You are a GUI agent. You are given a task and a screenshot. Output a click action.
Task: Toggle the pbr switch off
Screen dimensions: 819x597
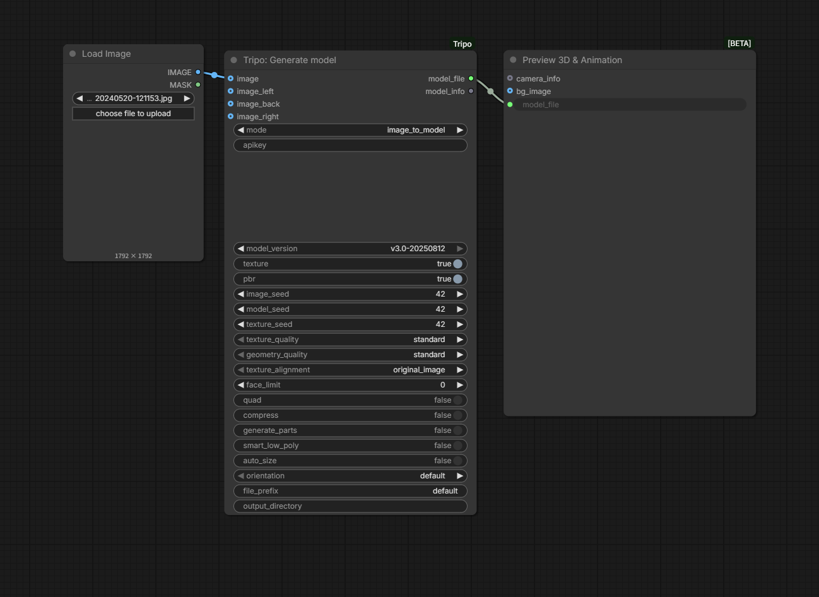458,279
